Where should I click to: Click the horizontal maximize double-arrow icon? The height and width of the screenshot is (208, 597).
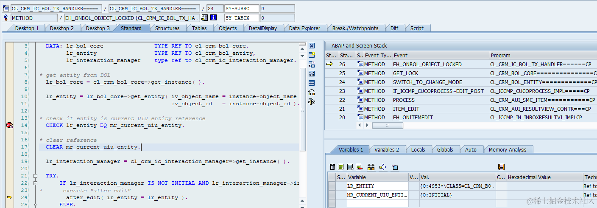point(312,83)
